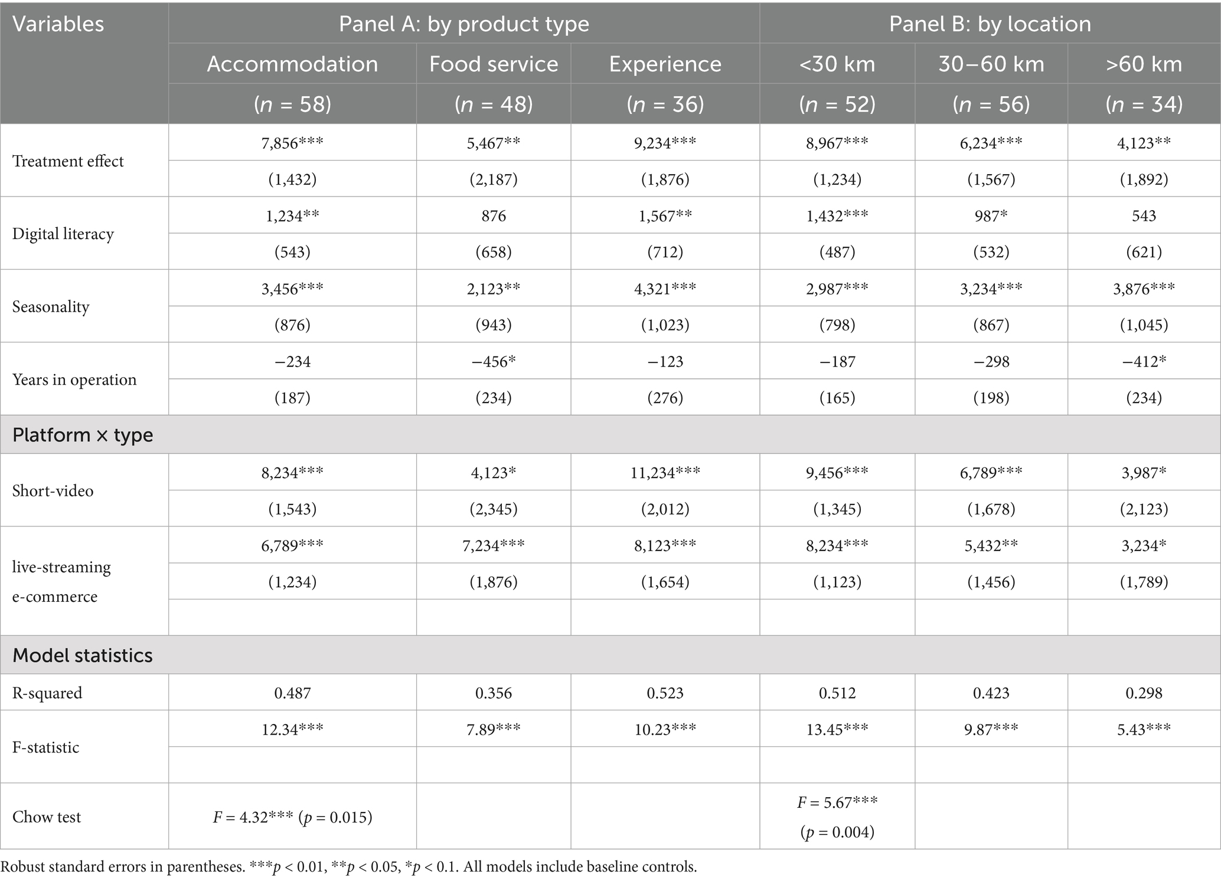Click the Chow test "F = 4.32***" cell
The height and width of the screenshot is (881, 1221).
coord(292,817)
